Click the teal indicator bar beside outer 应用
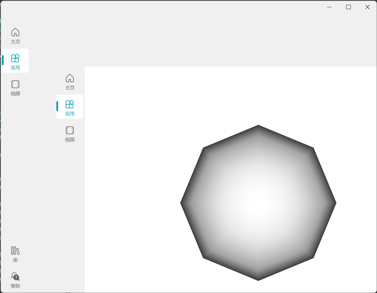 (x=3, y=60)
